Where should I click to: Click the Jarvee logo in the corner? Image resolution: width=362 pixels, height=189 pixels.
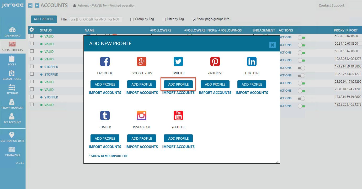12,5
